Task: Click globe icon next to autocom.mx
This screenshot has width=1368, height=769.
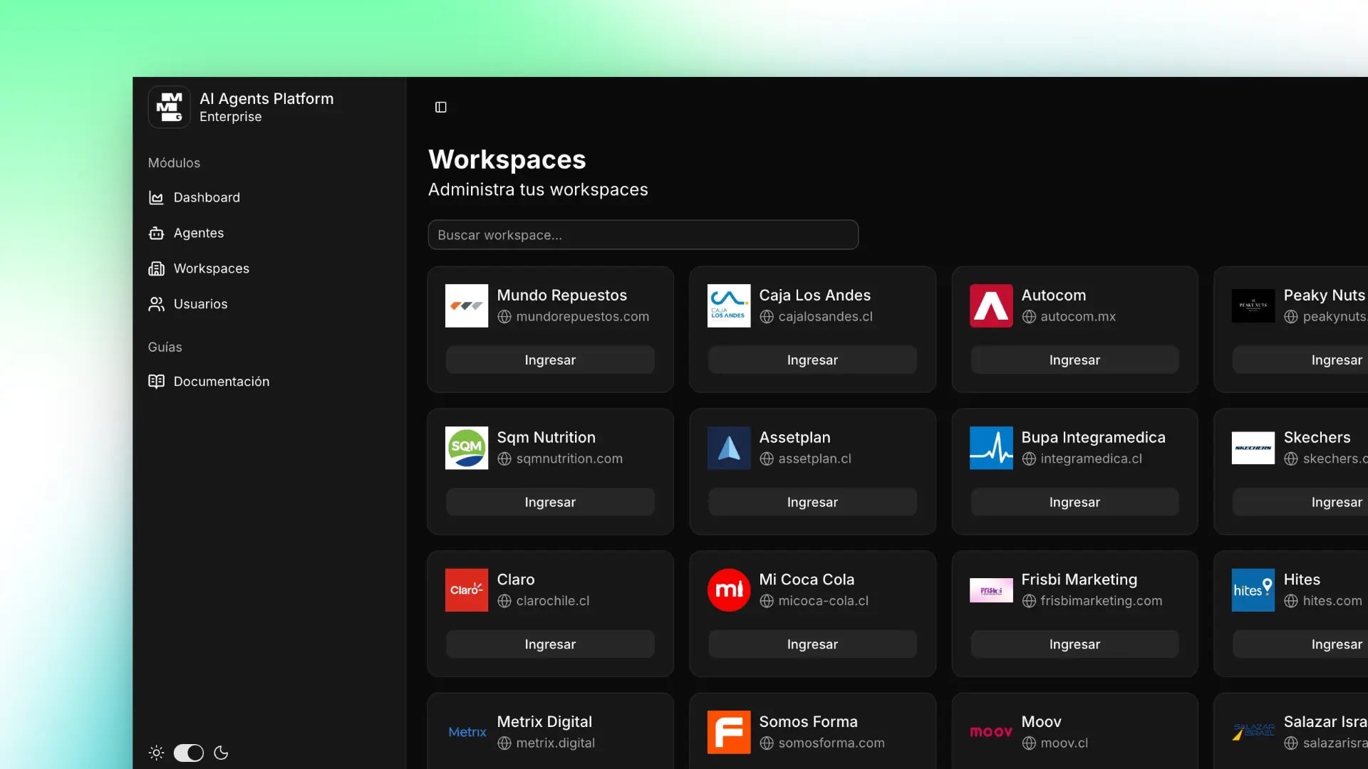Action: [x=1029, y=317]
